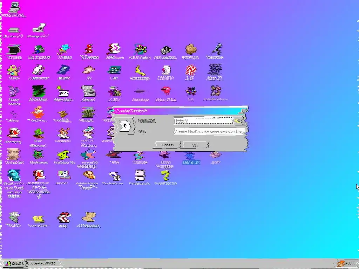Image resolution: width=359 pixels, height=269 pixels.
Task: Open the System drive desktop icon
Action: point(14,30)
